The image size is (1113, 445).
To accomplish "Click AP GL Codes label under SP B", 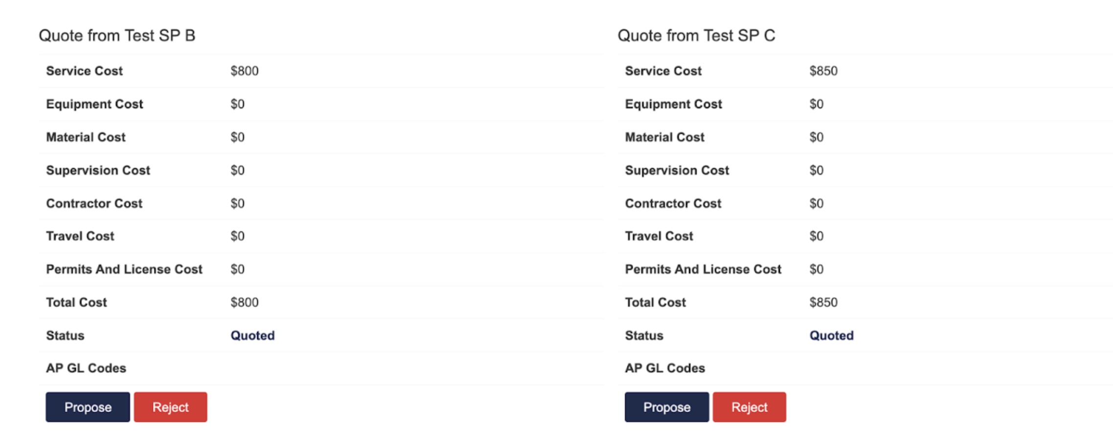I will tap(86, 368).
